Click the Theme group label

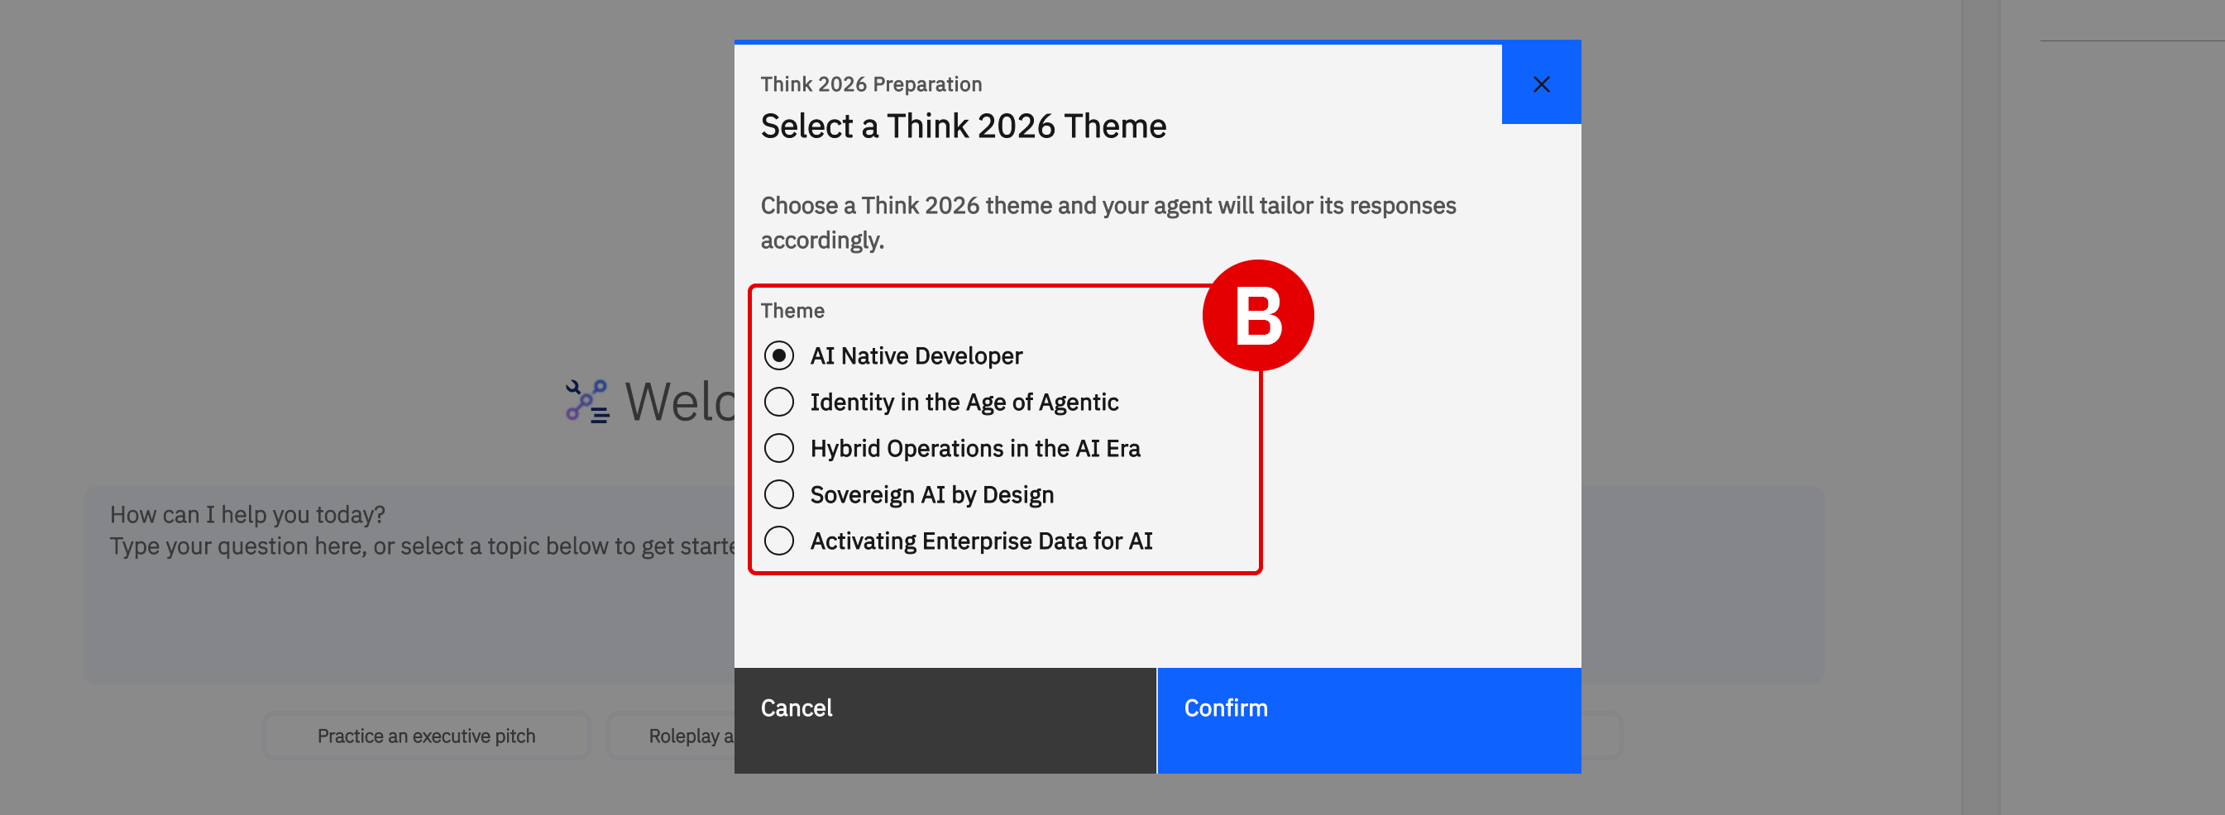[x=792, y=311]
